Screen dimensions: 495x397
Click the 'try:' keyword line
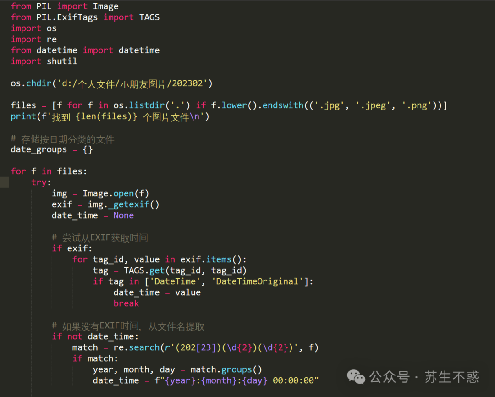[41, 182]
